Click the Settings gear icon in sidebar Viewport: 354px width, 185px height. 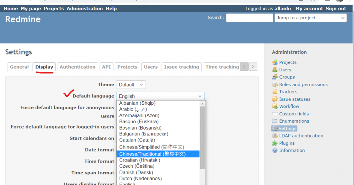click(275, 129)
